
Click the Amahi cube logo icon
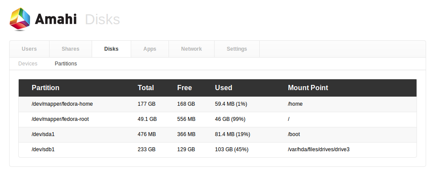20,19
